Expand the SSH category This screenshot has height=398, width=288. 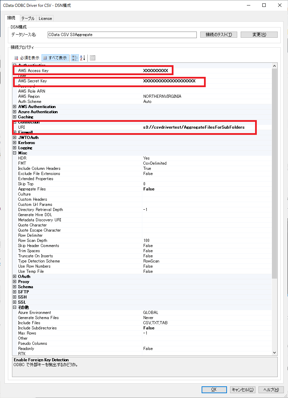coord(15,297)
